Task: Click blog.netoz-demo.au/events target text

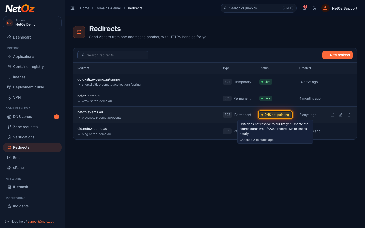Action: click(x=102, y=118)
